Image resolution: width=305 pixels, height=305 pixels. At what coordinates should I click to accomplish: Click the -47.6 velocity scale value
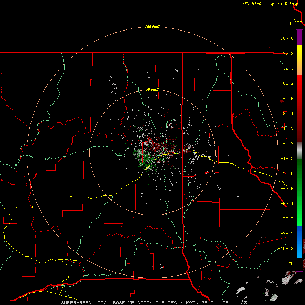(287, 189)
